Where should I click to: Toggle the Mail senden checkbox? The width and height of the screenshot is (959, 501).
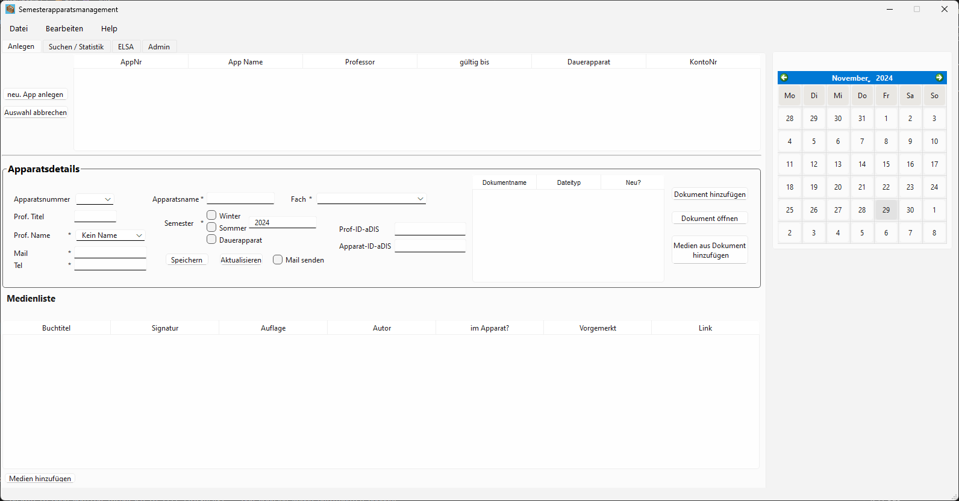278,260
